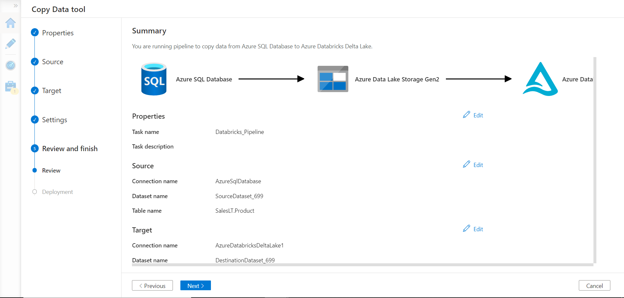Click the Azure Data Lake Storage Gen2 label
Viewport: 624px width, 298px height.
pyautogui.click(x=397, y=79)
